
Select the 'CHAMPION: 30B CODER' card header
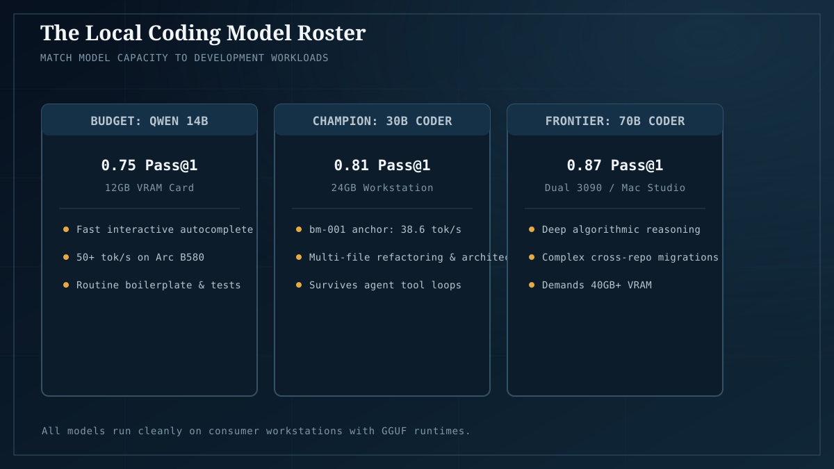tap(382, 120)
